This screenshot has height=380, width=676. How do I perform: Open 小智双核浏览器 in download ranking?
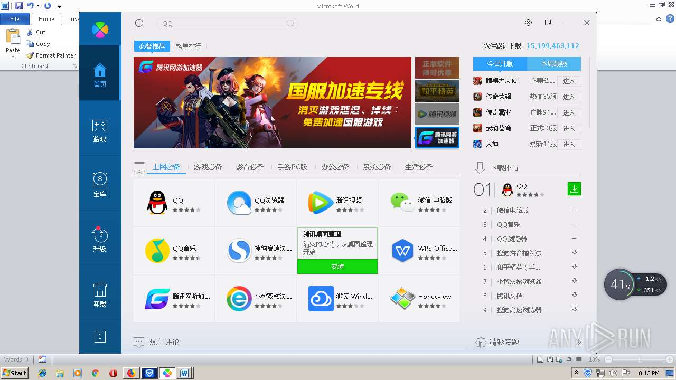pyautogui.click(x=519, y=282)
